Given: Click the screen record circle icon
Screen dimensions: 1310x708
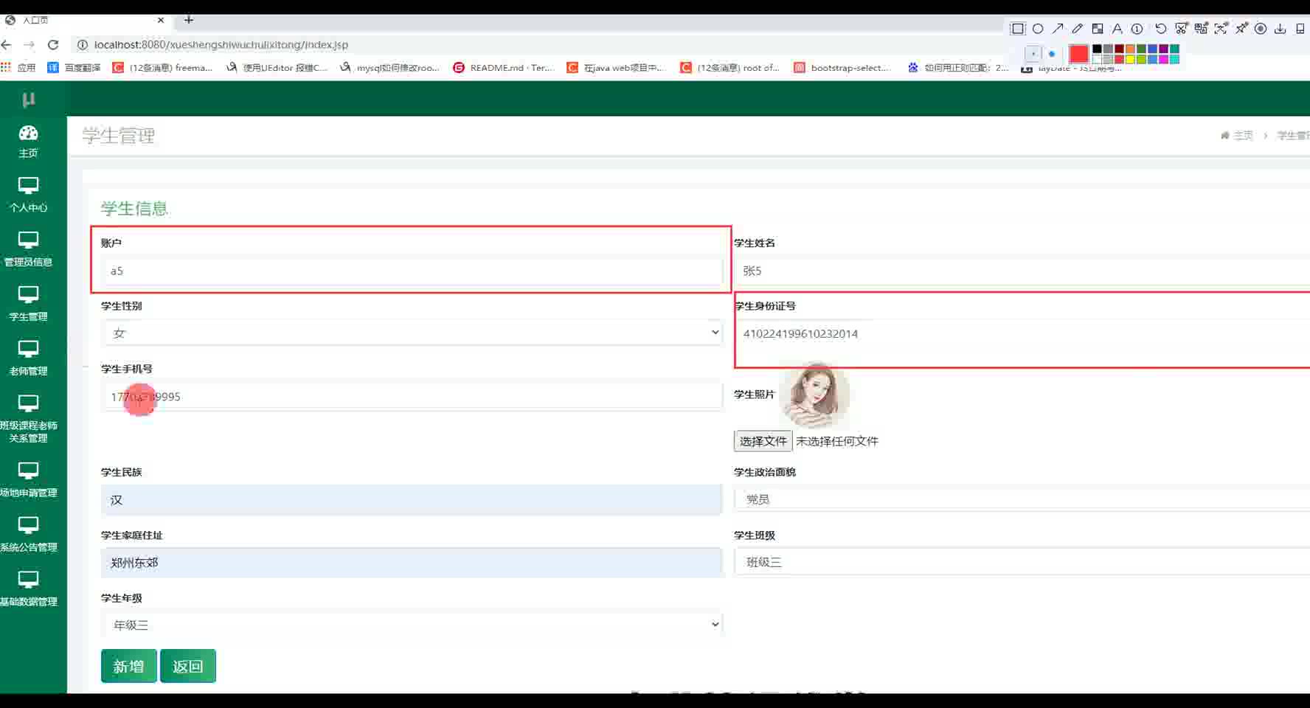Looking at the screenshot, I should (1261, 29).
